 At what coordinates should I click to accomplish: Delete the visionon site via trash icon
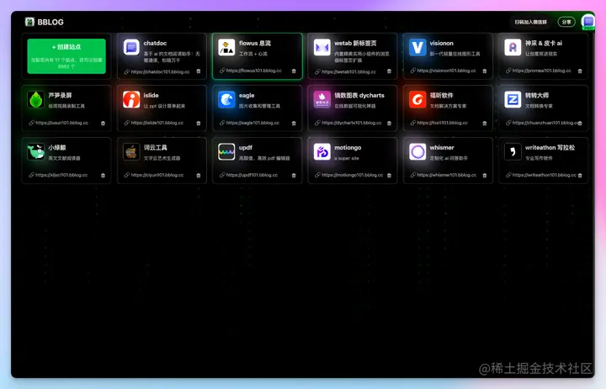coord(485,71)
